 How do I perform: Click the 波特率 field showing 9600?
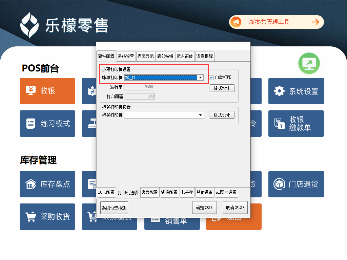[139, 87]
